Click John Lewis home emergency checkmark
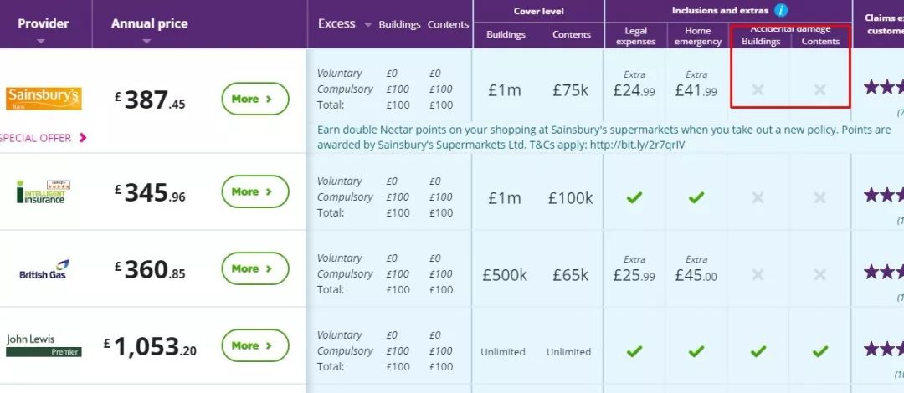The height and width of the screenshot is (393, 904). [696, 351]
